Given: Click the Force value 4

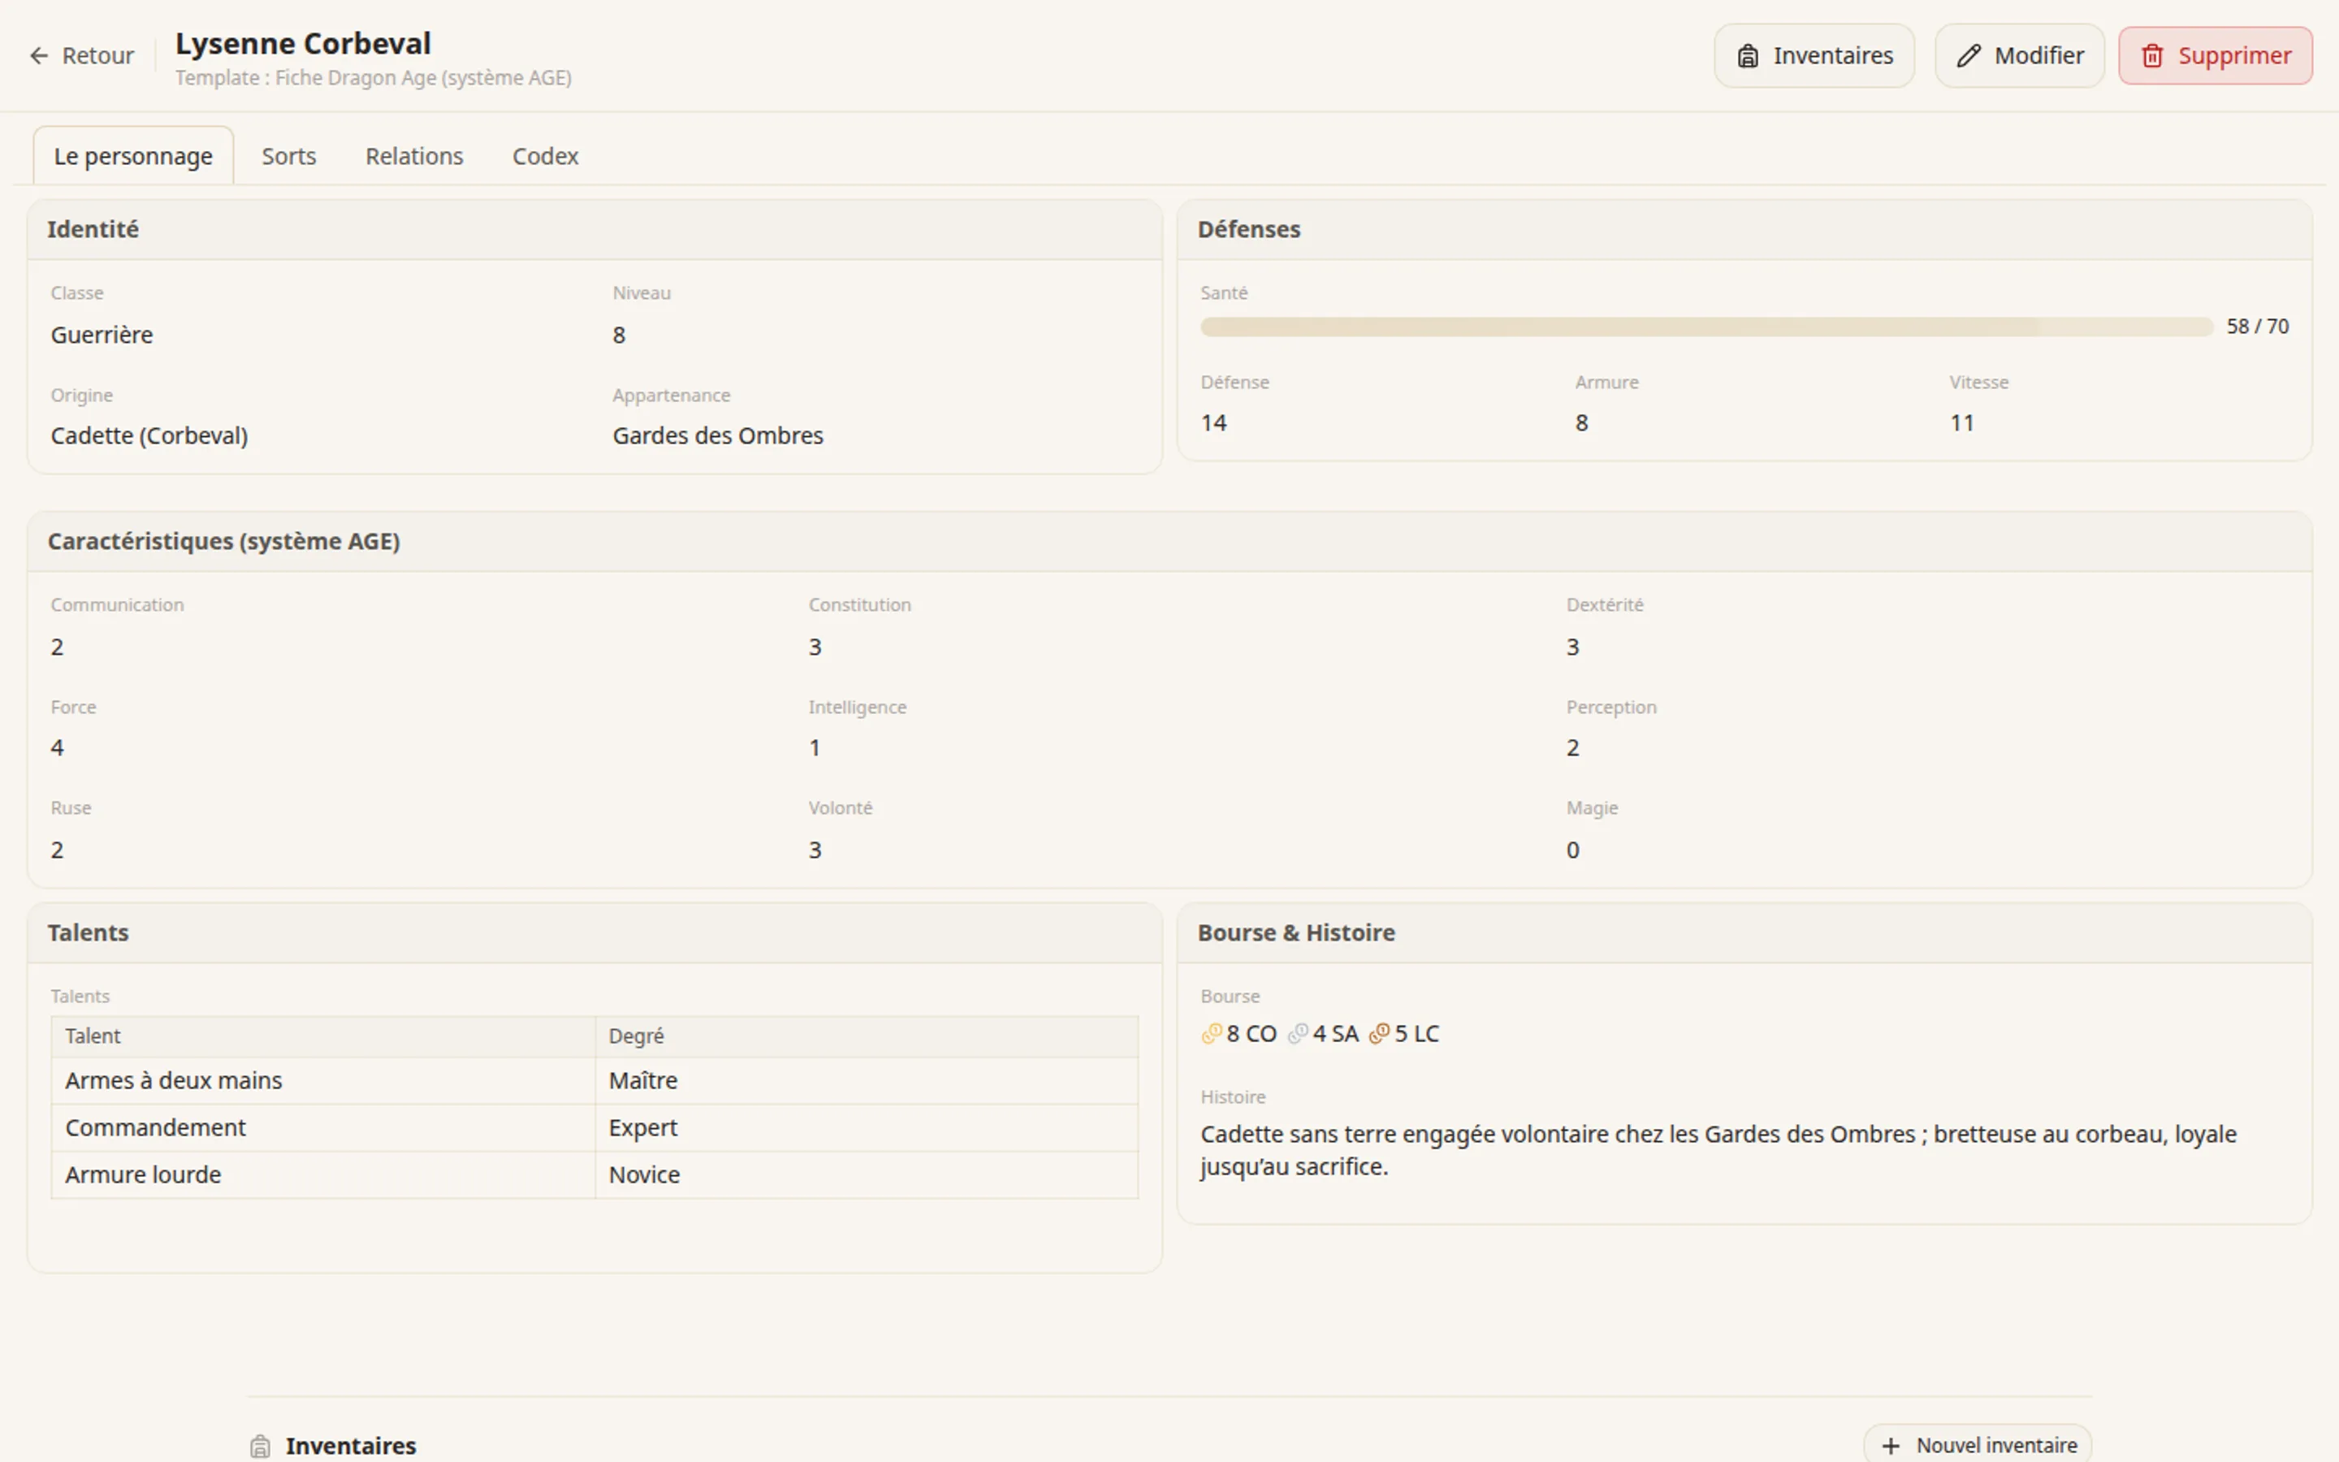Looking at the screenshot, I should (57, 748).
